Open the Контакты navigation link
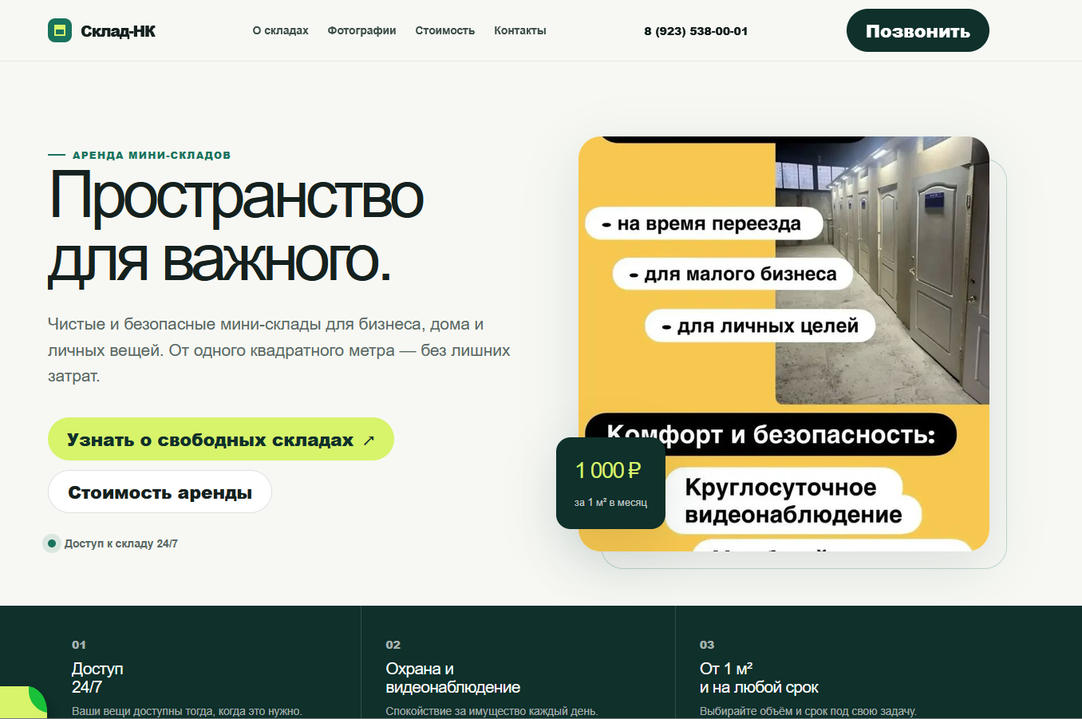This screenshot has width=1082, height=719. click(x=519, y=30)
